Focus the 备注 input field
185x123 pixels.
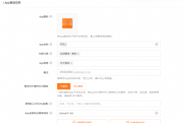109,72
